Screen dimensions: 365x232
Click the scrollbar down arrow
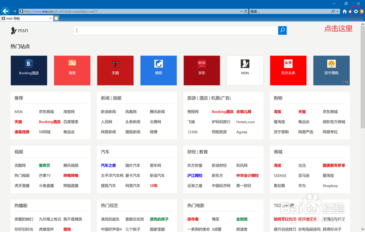[x=363, y=229]
